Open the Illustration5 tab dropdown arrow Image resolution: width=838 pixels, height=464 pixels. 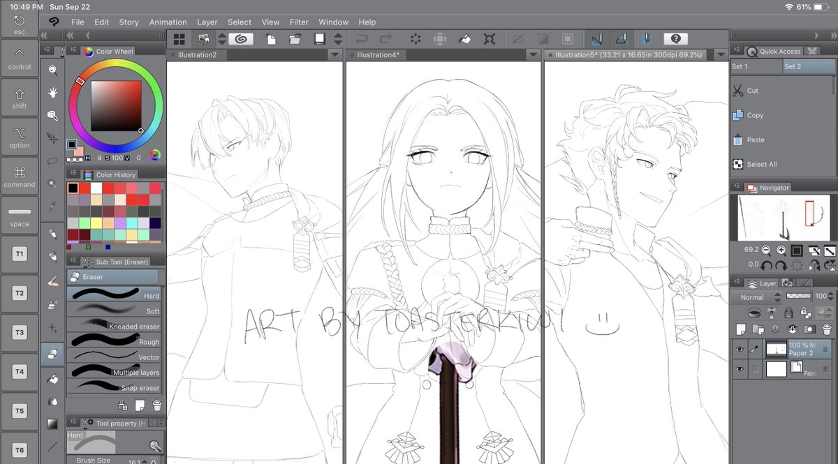point(721,54)
